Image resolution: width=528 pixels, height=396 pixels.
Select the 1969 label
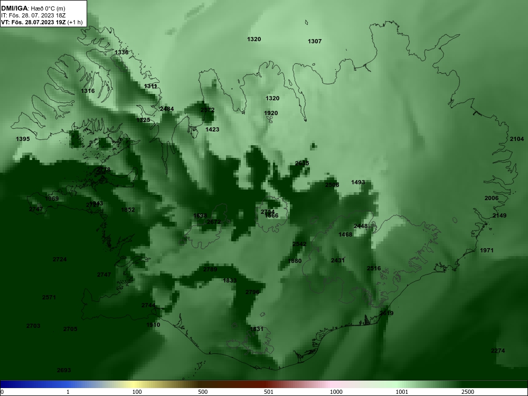(x=52, y=199)
